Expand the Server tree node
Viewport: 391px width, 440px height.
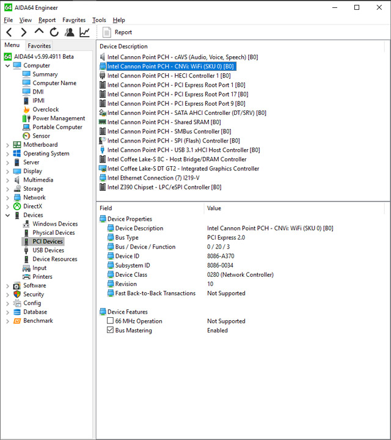[7, 163]
